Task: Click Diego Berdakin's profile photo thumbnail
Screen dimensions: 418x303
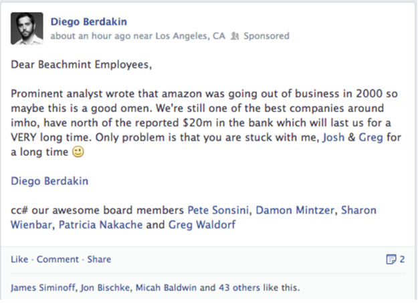Action: pyautogui.click(x=27, y=29)
